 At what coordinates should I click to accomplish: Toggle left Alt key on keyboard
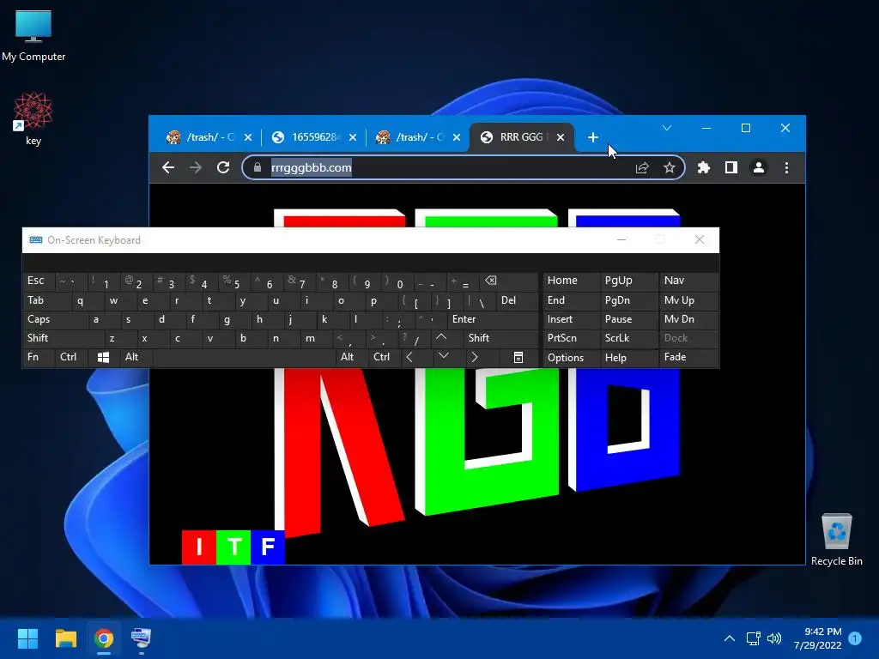(x=136, y=358)
